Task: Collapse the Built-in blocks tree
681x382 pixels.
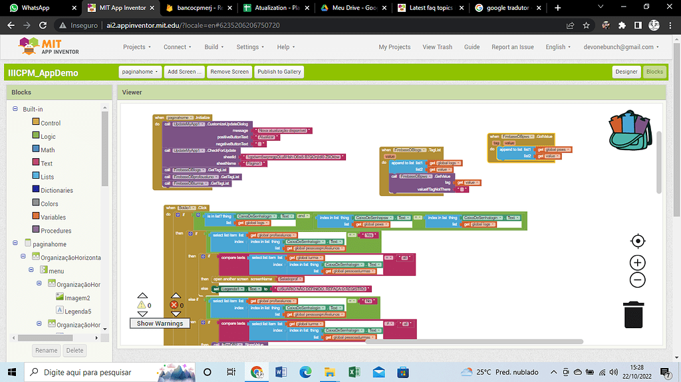Action: 15,109
